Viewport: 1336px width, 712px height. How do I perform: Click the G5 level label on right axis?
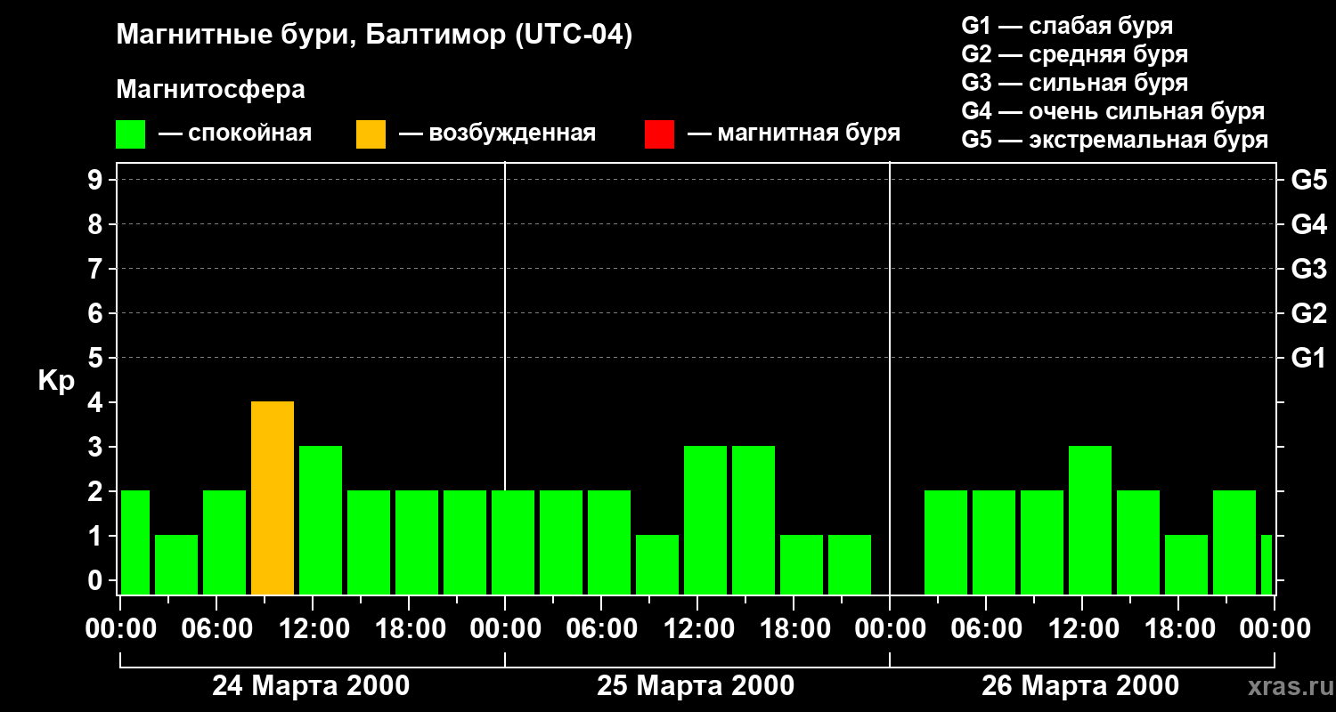pos(1308,180)
